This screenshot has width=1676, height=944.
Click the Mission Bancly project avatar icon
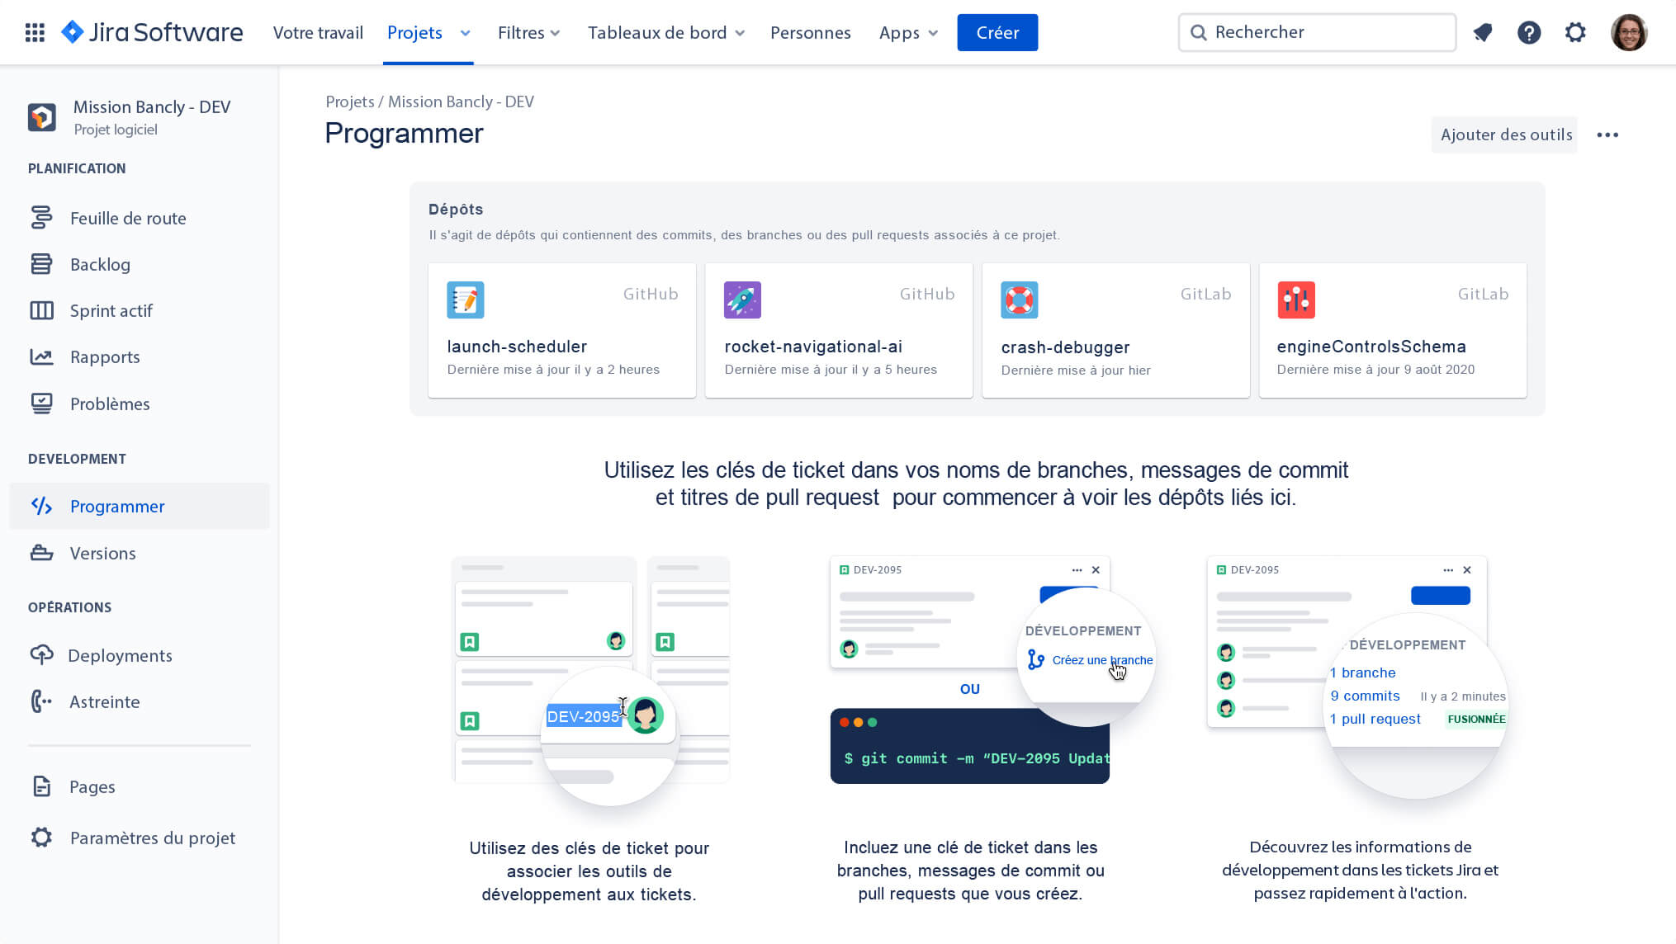tap(42, 117)
